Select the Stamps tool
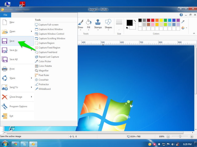Image resolution: width=197 pixels, height=147 pixels. [x=98, y=24]
